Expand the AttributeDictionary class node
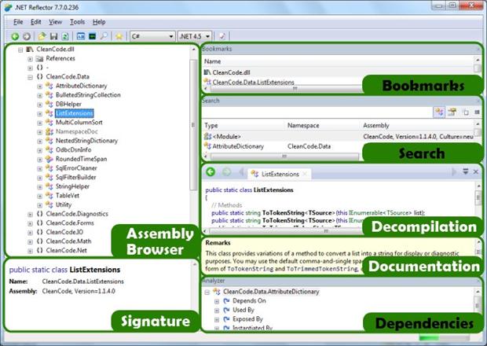Viewport: 487px width, 346px height. click(40, 86)
